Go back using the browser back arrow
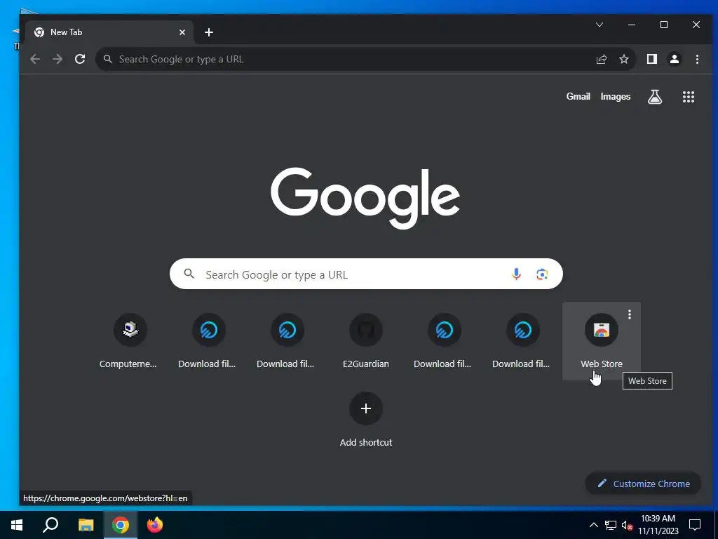 (x=35, y=59)
